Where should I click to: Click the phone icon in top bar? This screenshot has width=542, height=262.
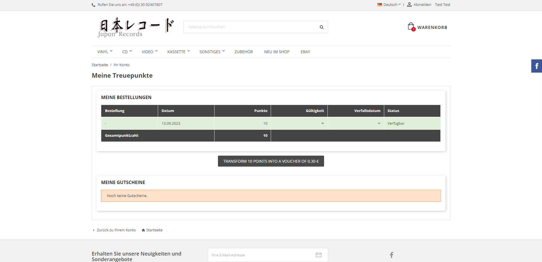coord(93,5)
